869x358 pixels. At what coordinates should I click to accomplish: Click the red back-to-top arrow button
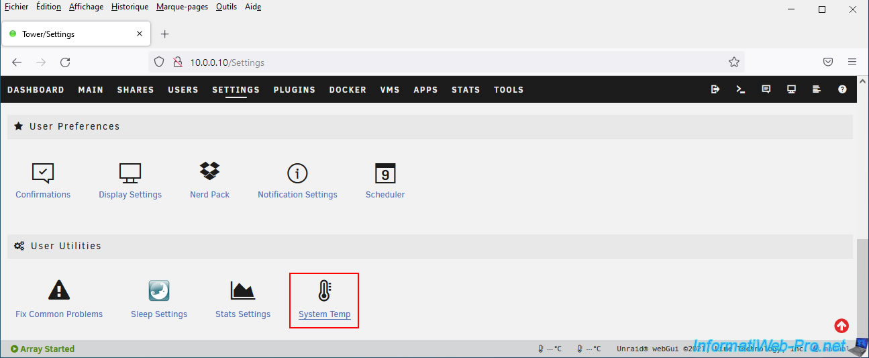coord(841,326)
